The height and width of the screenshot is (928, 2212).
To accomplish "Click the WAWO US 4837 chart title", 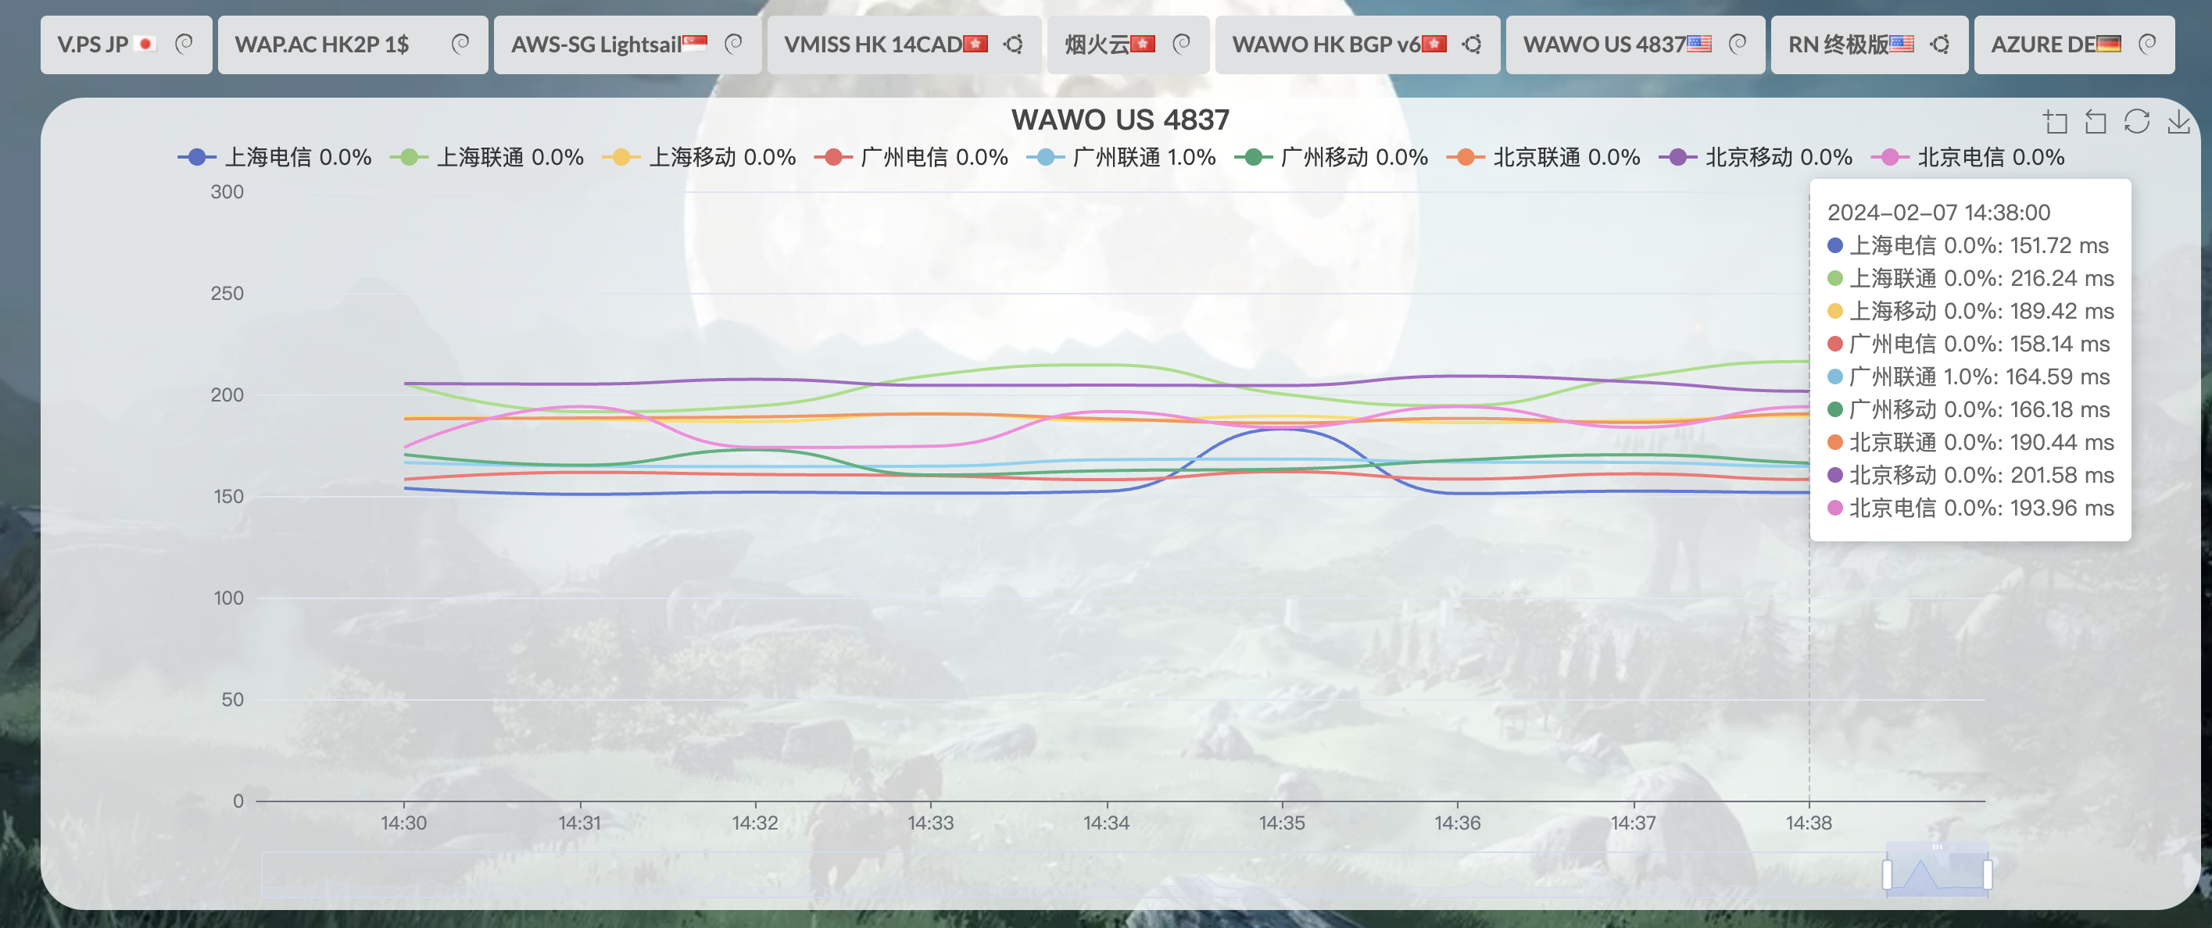I will point(1120,120).
